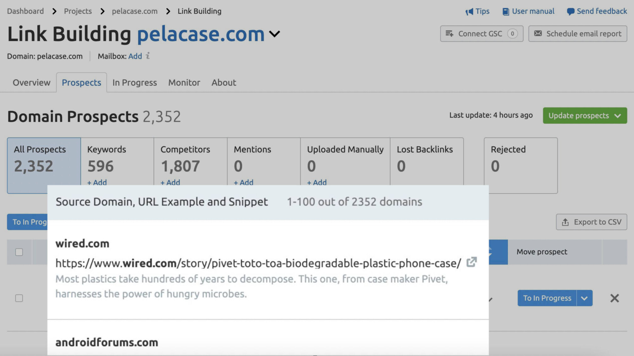Switch to the Monitor tab

coord(184,82)
